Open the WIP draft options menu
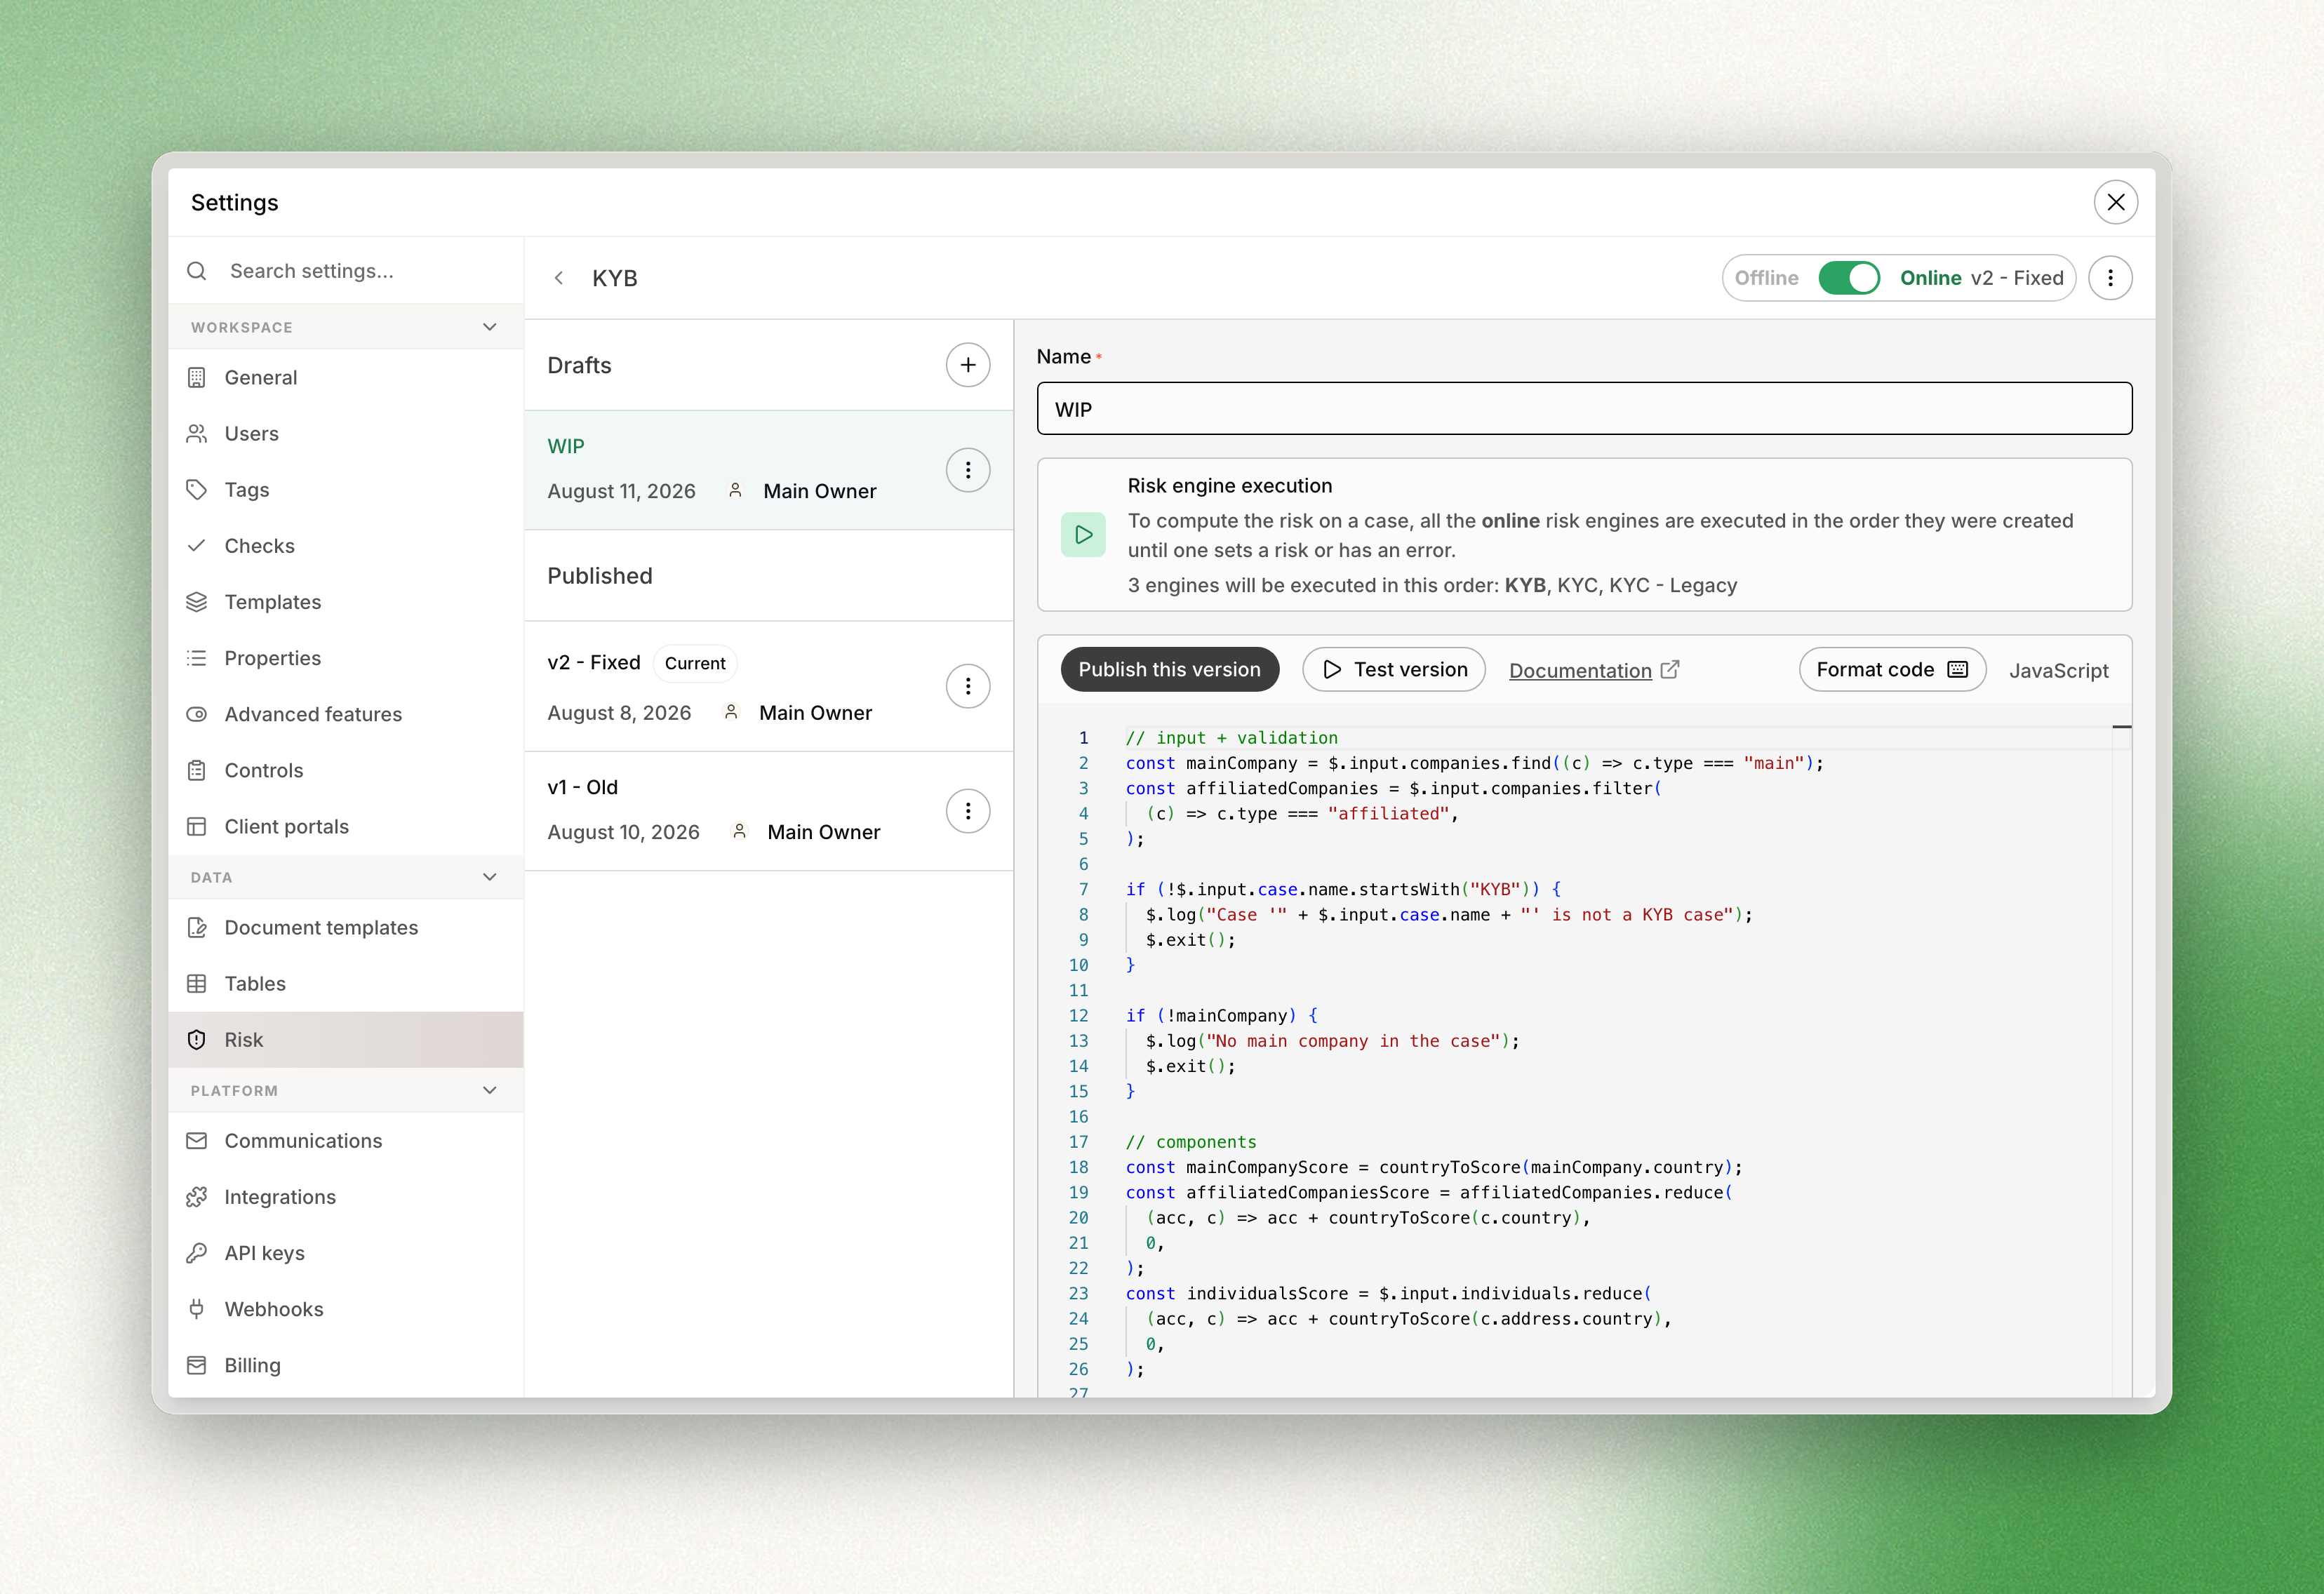 pos(968,470)
